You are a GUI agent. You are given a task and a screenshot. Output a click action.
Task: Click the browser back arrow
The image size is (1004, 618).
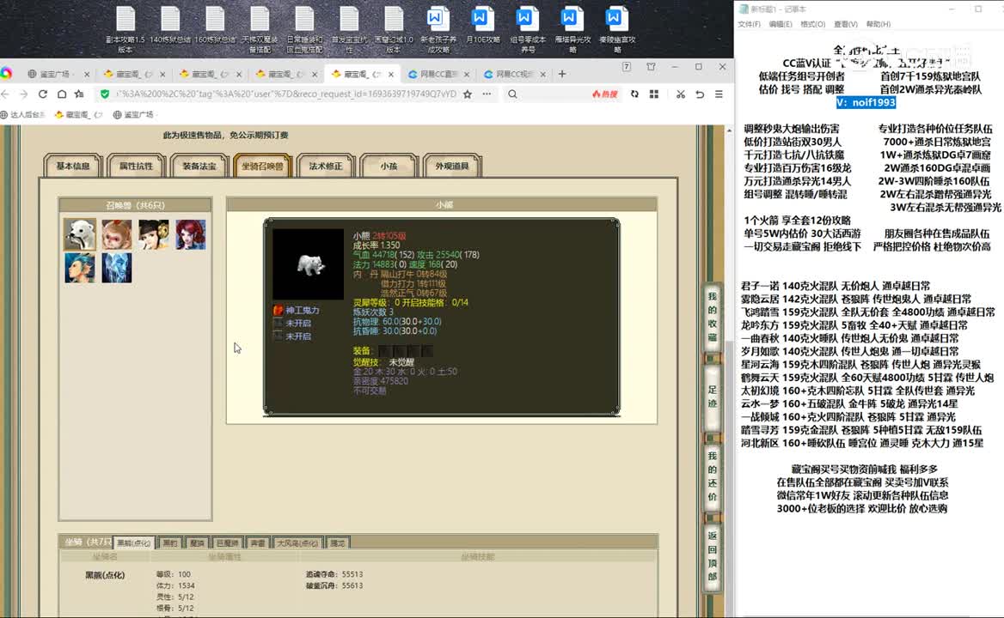point(6,94)
